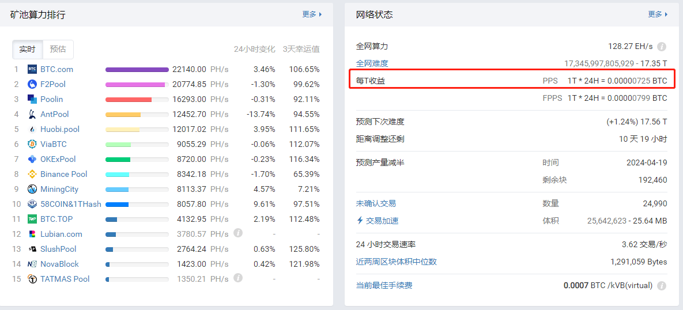Click the info icon beside TATMAS Pool hashrate
The image size is (683, 310).
point(238,277)
